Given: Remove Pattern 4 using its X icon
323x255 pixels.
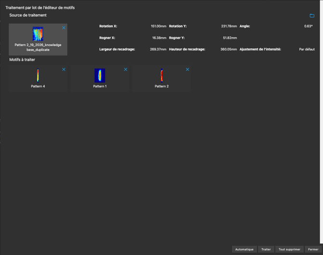Looking at the screenshot, I should tap(64, 70).
